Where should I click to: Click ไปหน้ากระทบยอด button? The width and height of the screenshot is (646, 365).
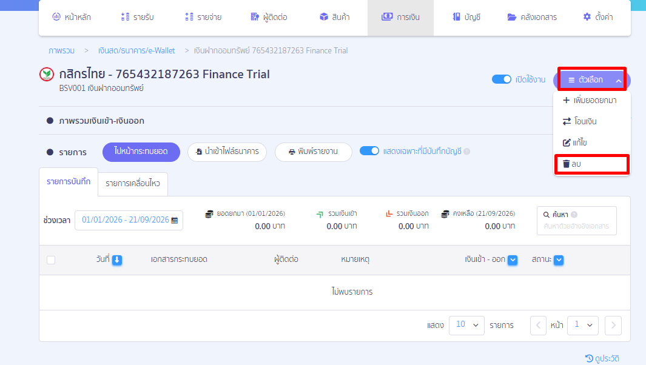tap(141, 152)
